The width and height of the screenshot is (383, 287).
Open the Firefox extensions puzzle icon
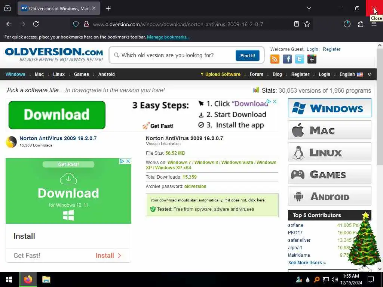tap(361, 24)
